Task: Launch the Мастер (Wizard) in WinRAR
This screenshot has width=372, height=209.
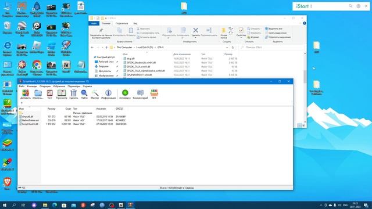Action: coord(95,94)
